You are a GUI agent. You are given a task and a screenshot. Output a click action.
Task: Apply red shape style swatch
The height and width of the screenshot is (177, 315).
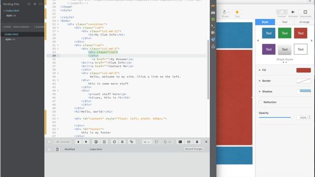tap(301, 33)
